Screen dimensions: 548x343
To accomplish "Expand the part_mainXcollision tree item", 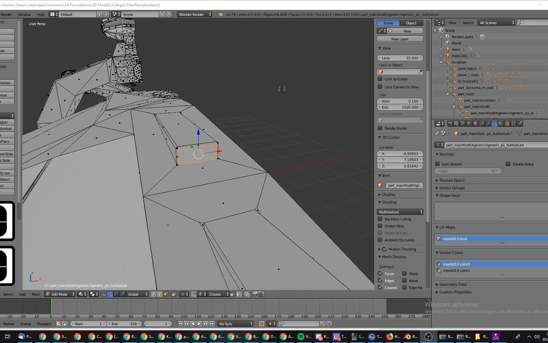I will tap(454, 100).
